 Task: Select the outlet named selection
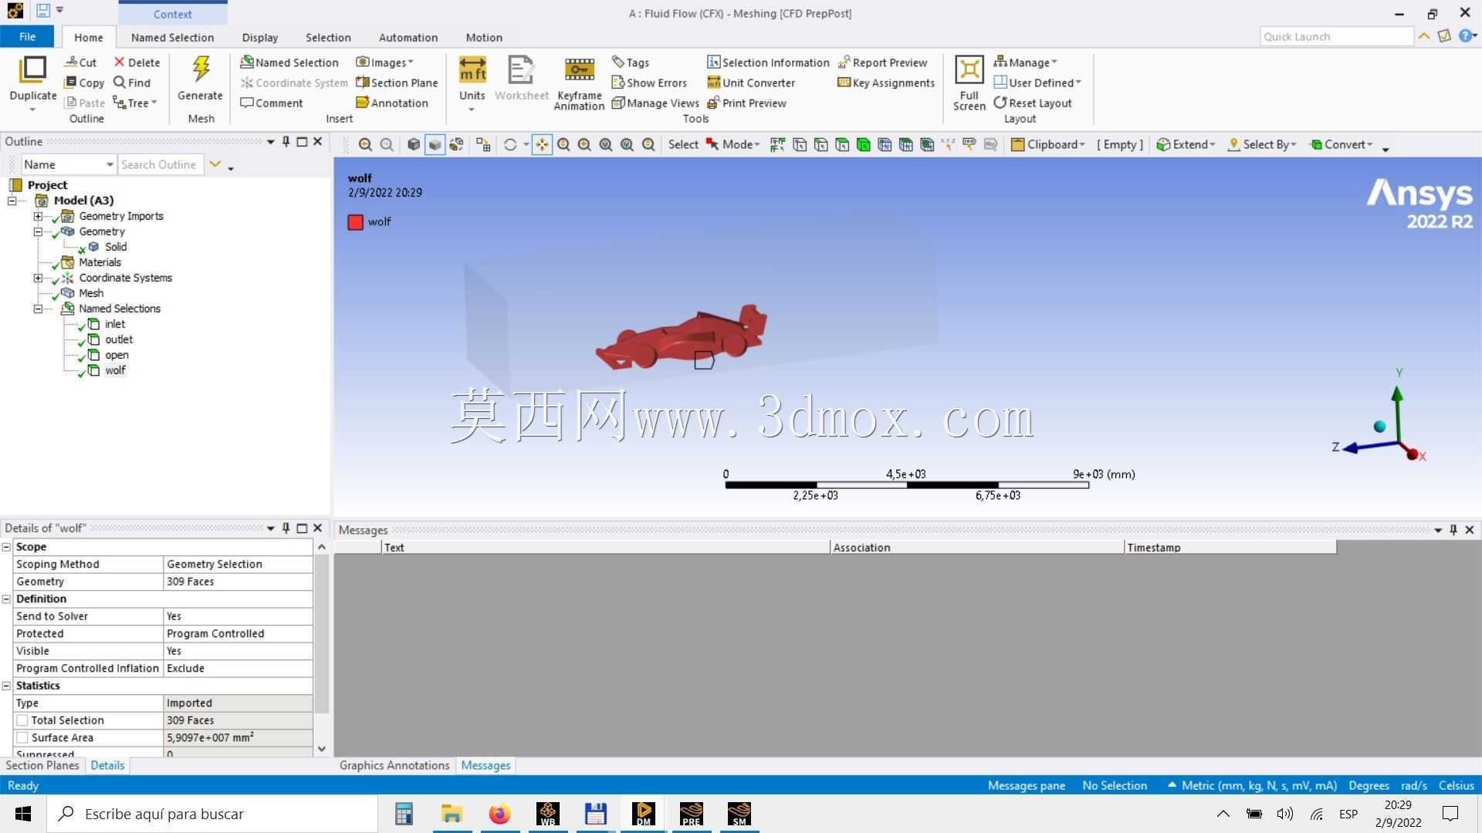119,339
